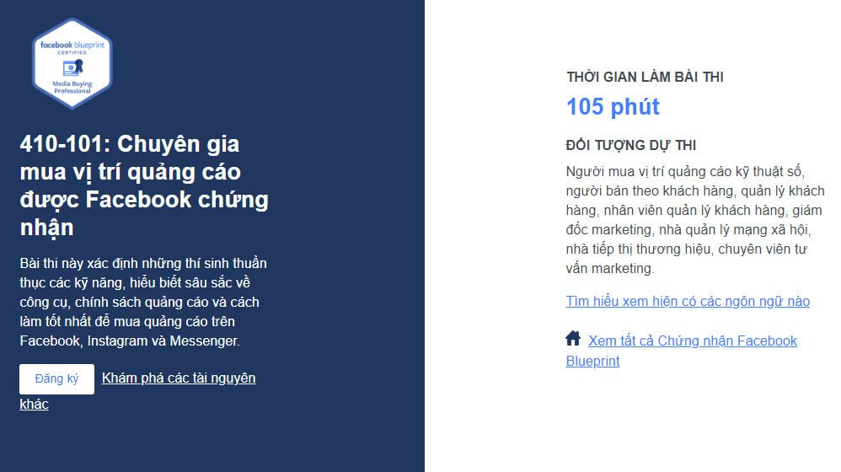Click the paragraph starting with Người mua vị trí

point(695,220)
